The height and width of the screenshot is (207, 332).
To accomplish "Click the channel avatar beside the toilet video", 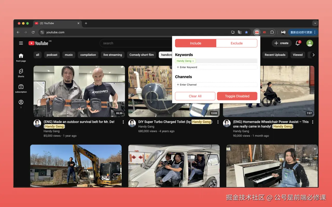I will click(x=132, y=123).
